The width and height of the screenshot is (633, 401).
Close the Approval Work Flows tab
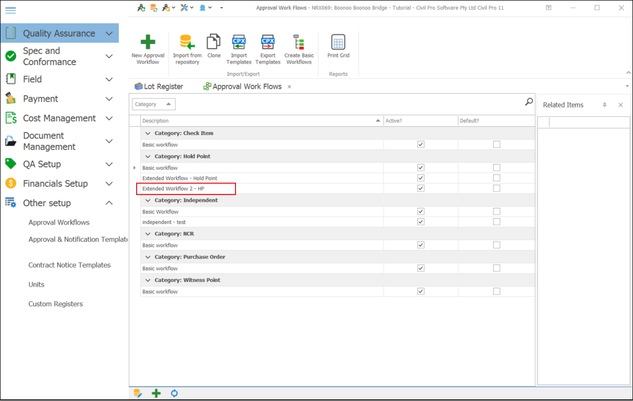[289, 86]
